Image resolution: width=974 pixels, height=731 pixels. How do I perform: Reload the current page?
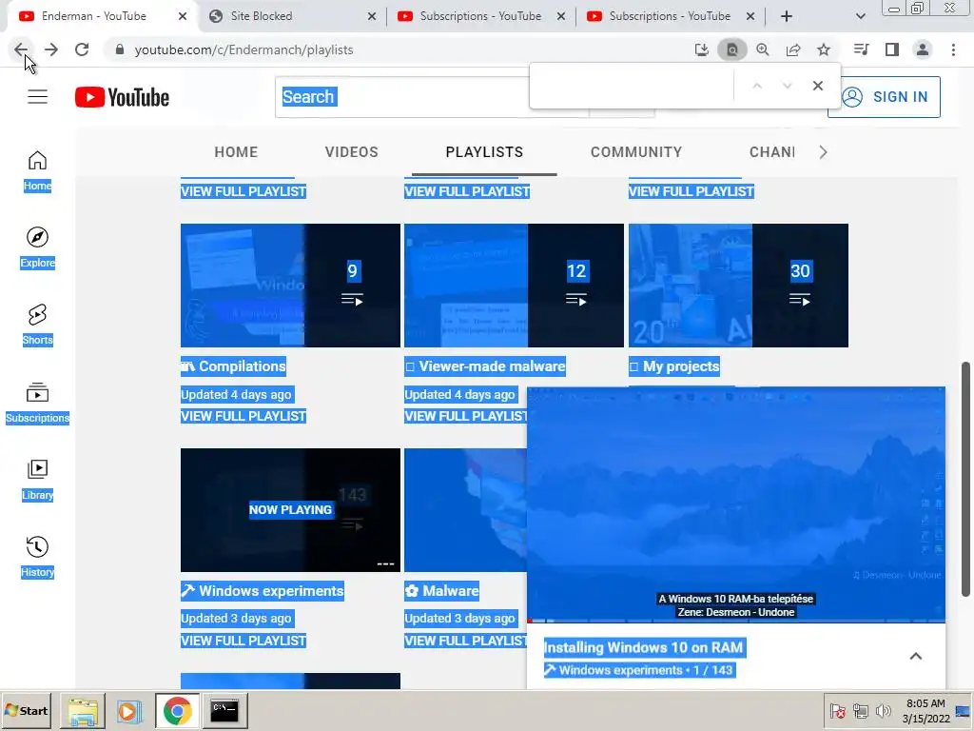click(x=82, y=49)
